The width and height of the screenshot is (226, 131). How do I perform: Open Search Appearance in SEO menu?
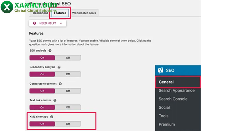pyautogui.click(x=177, y=91)
